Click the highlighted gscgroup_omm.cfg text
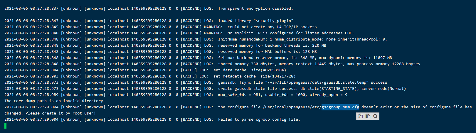This screenshot has height=133, width=476. (x=340, y=107)
